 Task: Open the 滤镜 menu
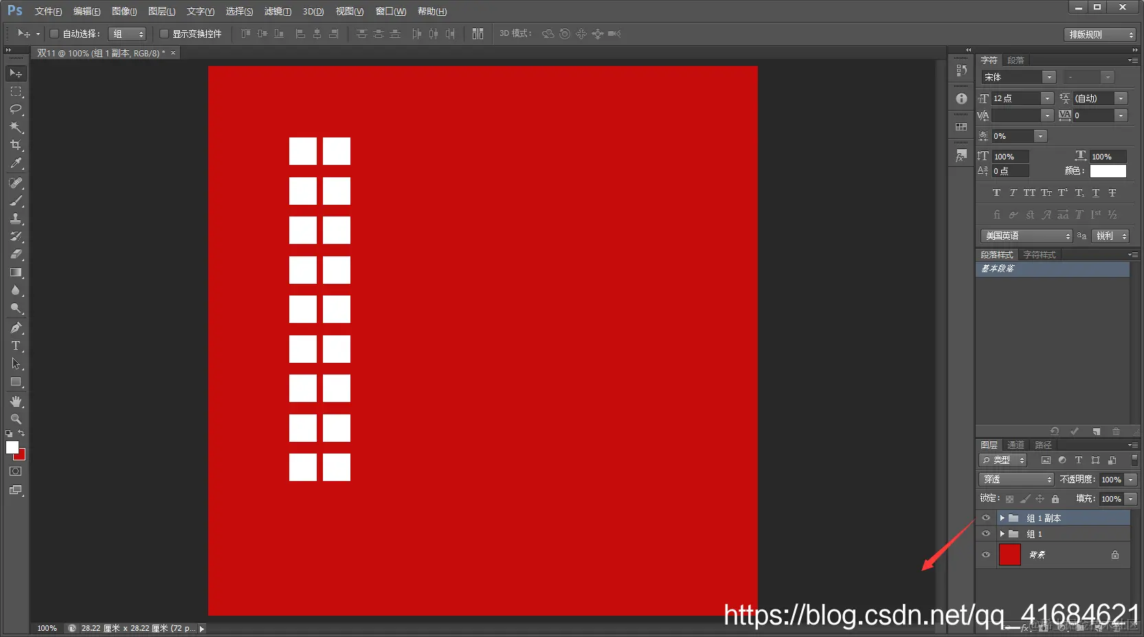(278, 12)
